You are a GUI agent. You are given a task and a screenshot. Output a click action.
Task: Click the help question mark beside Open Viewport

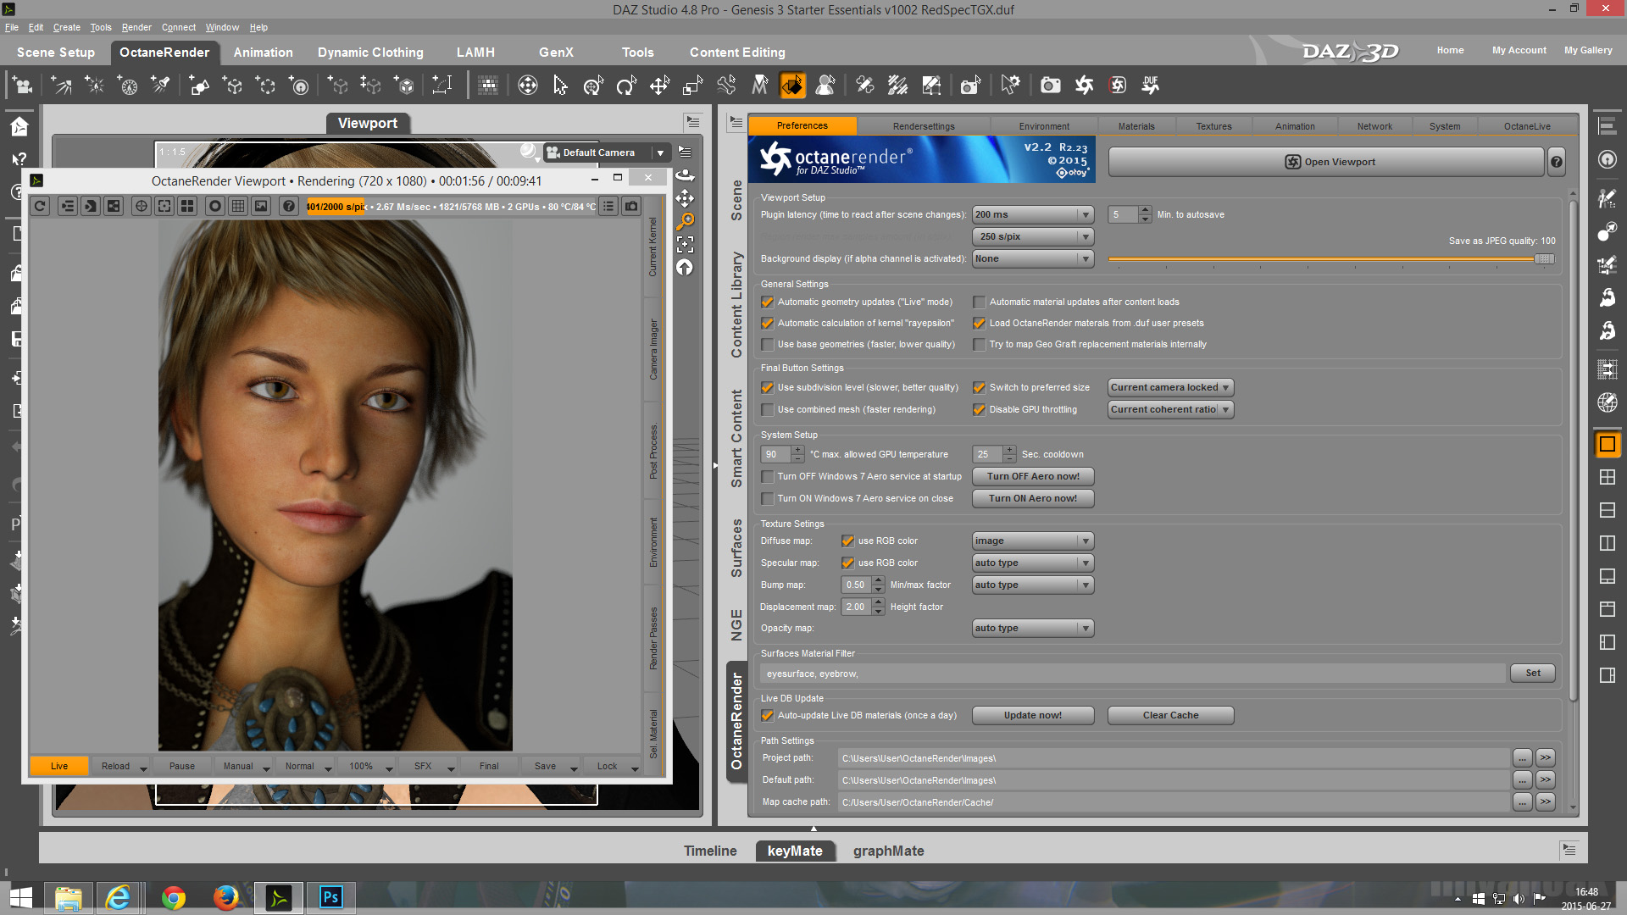(1556, 162)
